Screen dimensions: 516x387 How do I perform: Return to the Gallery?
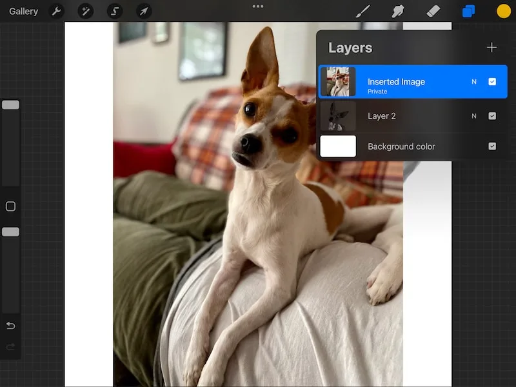(x=23, y=11)
